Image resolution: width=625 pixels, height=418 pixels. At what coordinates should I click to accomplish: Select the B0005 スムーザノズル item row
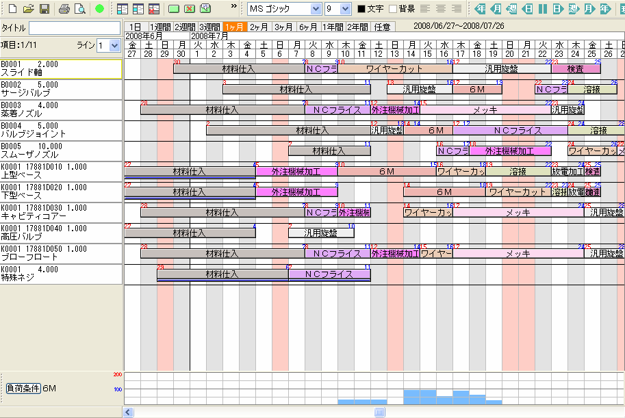(x=61, y=151)
